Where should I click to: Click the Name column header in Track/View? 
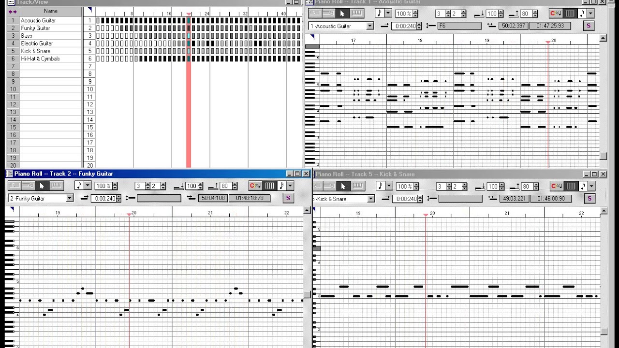[x=51, y=11]
